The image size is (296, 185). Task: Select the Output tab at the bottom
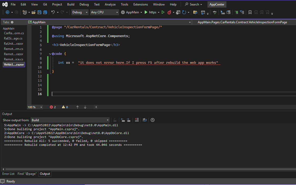(45, 174)
